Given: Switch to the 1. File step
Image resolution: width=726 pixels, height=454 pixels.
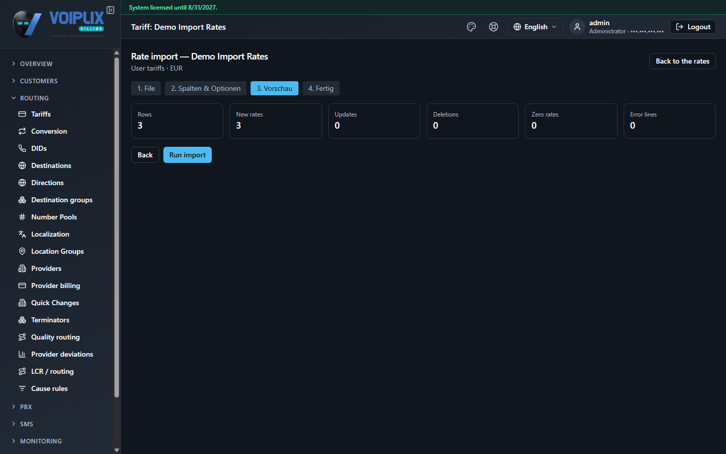Looking at the screenshot, I should pos(146,88).
